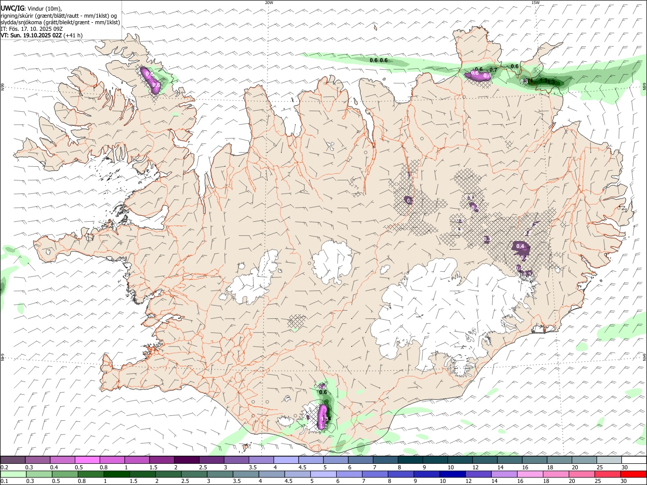Screen dimensions: 647x485
Task: Pick the rose pink 20 swatch in lower legend row
Action: tap(581, 474)
